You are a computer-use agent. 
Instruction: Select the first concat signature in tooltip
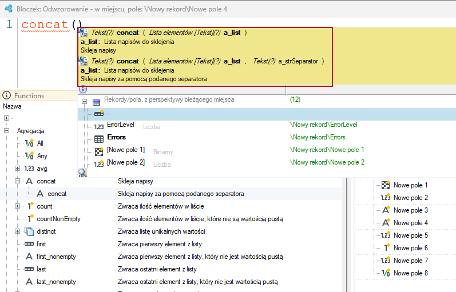tap(169, 33)
